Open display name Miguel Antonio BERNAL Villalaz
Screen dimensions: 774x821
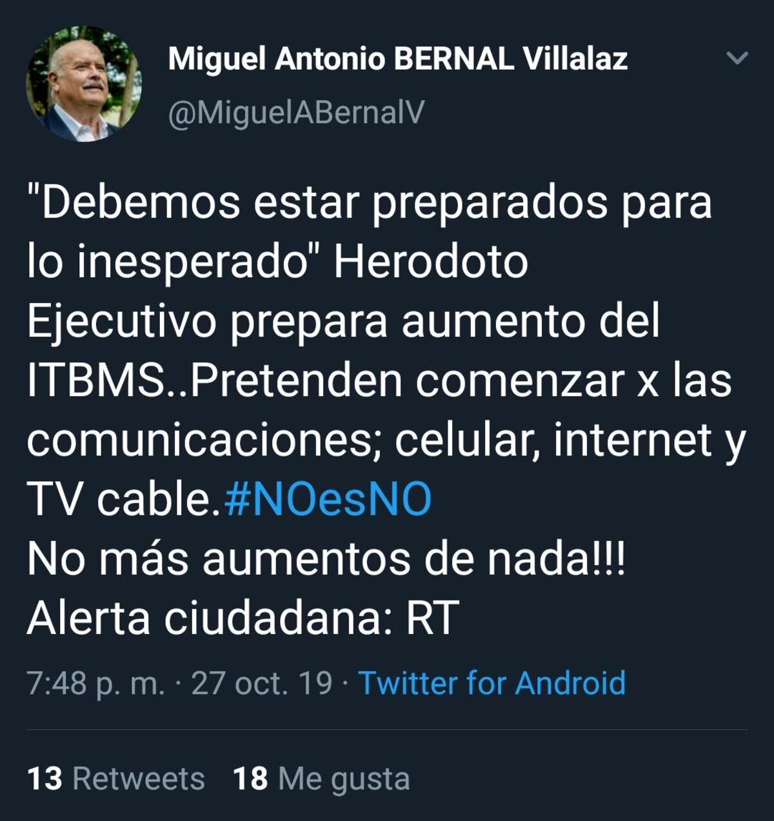coord(397,59)
